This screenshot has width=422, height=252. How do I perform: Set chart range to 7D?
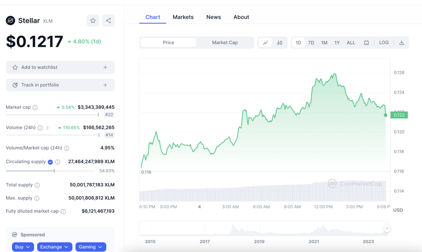tap(311, 43)
